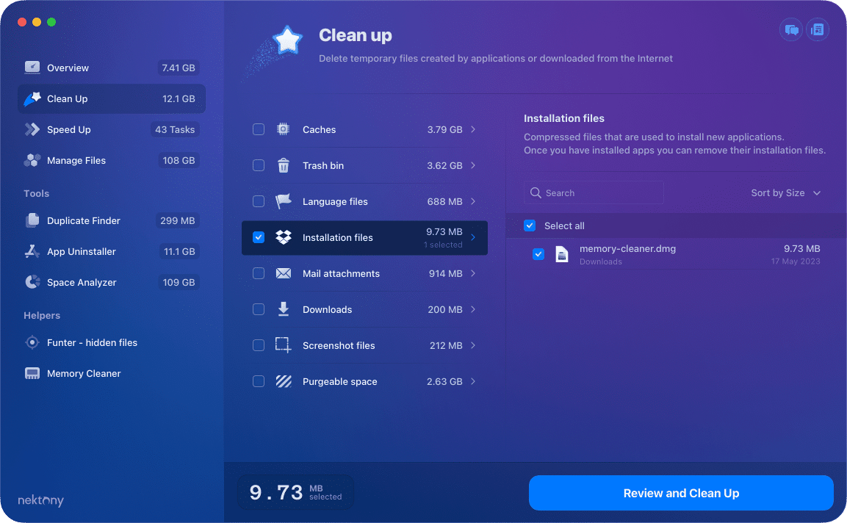Click the 17 May 2023 file date
The height and width of the screenshot is (523, 847).
click(795, 261)
